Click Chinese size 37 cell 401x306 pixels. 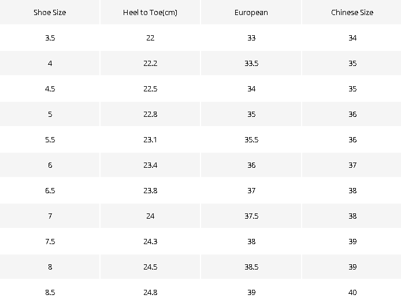pos(352,165)
